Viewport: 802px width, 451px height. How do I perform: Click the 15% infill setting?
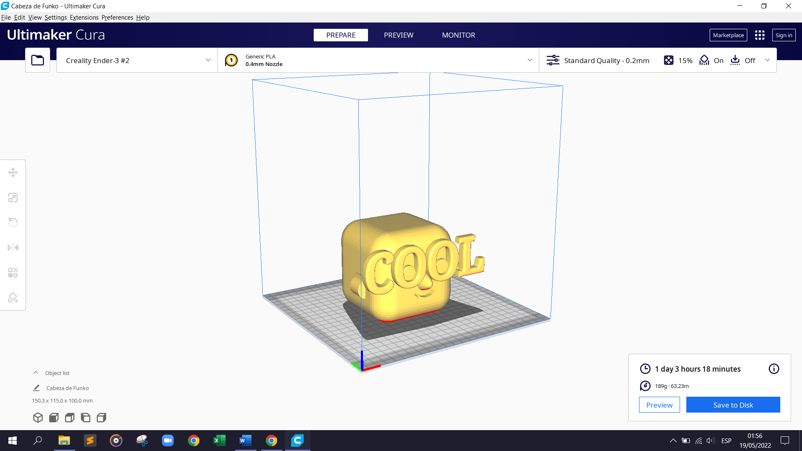click(x=678, y=61)
